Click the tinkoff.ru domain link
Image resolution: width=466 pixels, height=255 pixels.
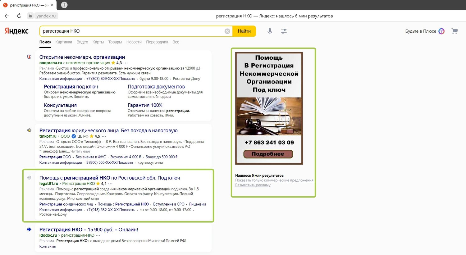[x=48, y=136]
